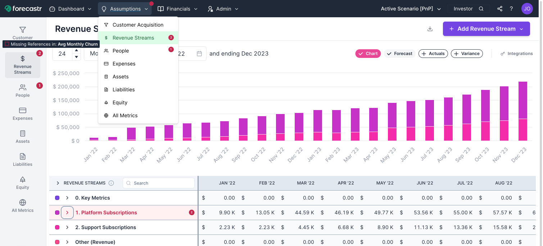The width and height of the screenshot is (543, 246).
Task: Open Expenses in the left sidebar
Action: click(23, 114)
